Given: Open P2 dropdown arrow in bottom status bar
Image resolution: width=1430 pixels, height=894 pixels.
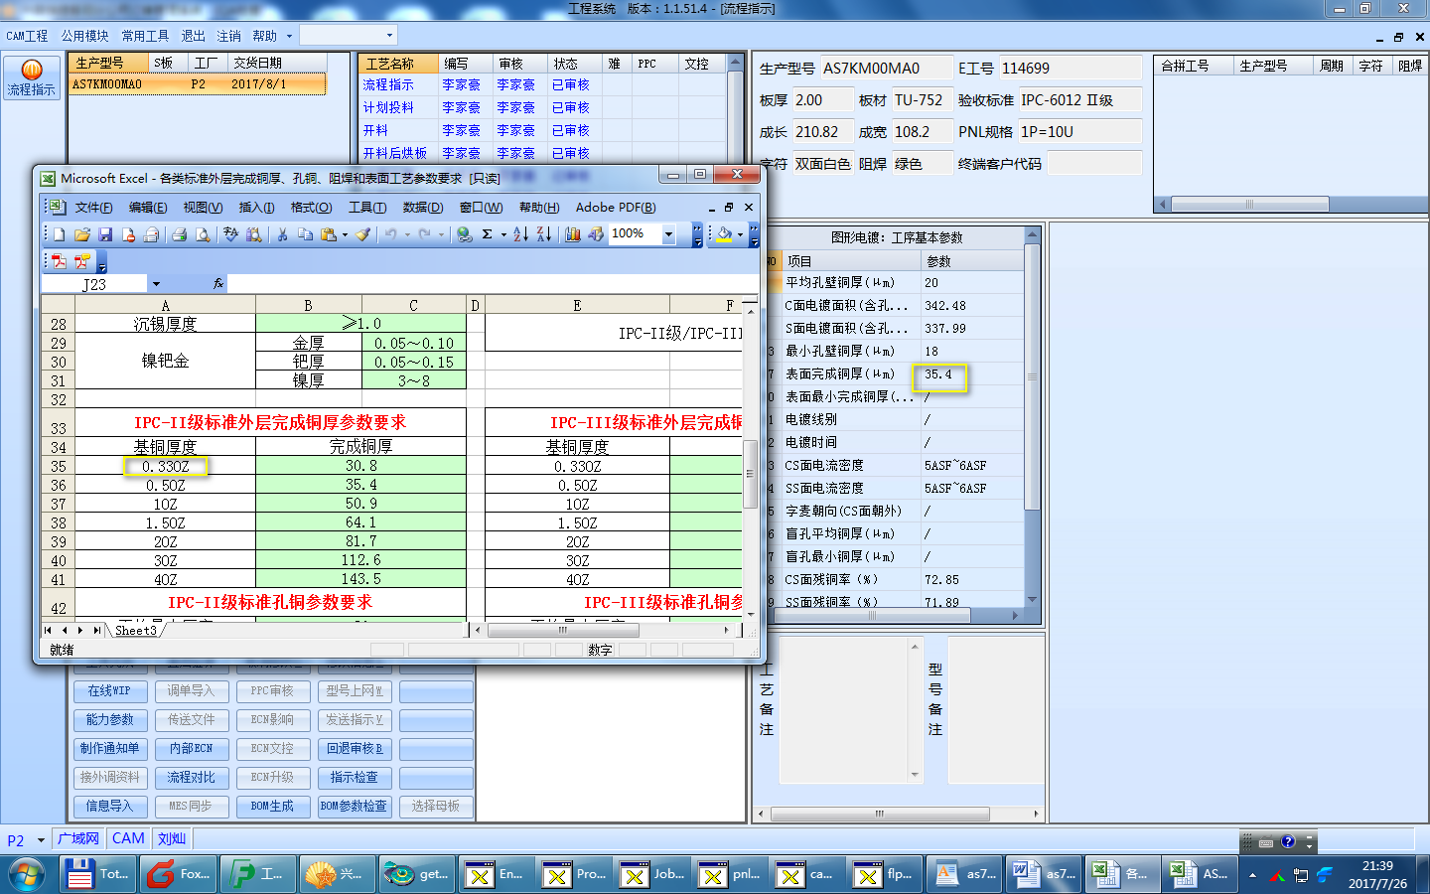Looking at the screenshot, I should pyautogui.click(x=41, y=840).
